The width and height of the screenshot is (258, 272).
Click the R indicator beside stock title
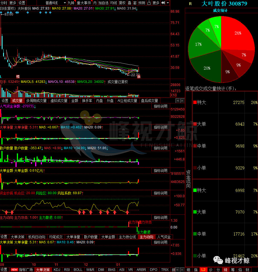190,4
